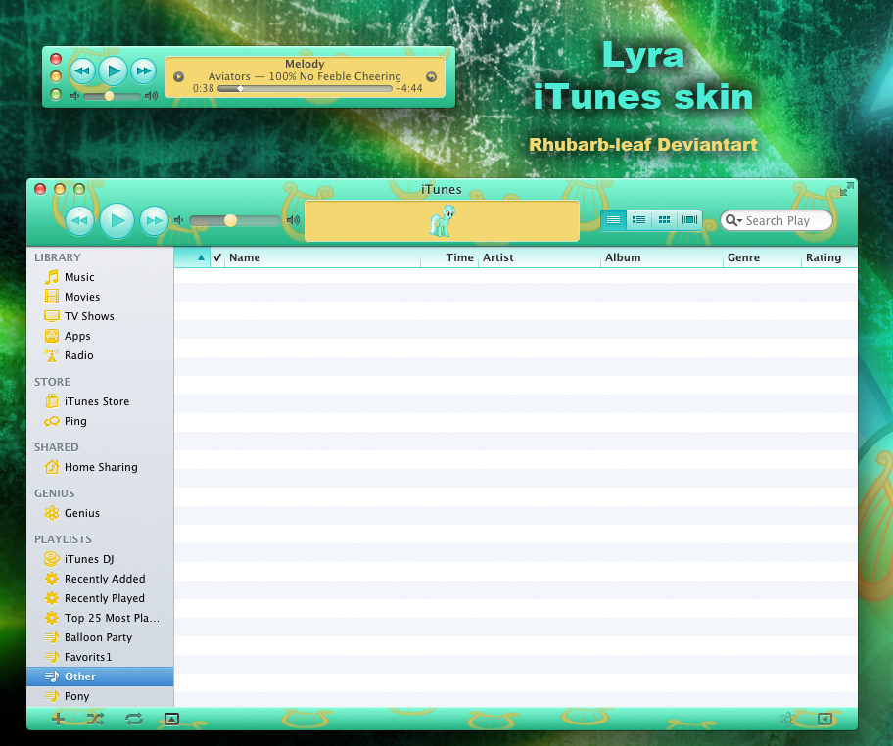Select the Balloon Party playlist

coord(97,636)
